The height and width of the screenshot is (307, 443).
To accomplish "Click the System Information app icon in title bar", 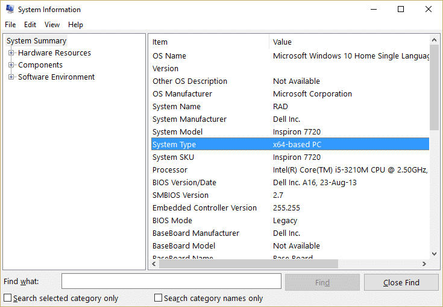I will click(x=10, y=9).
